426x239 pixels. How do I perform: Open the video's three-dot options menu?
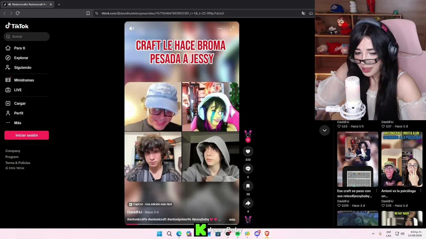[x=220, y=29]
